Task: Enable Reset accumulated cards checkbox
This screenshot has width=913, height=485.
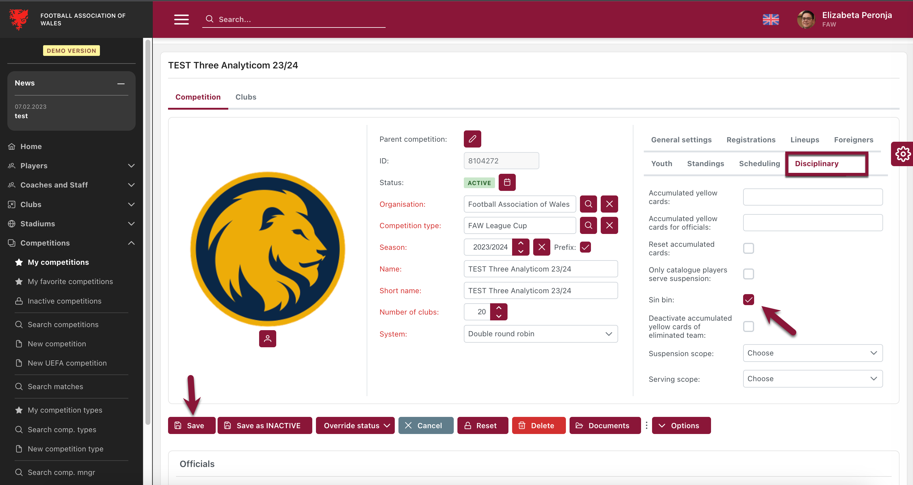Action: pyautogui.click(x=748, y=248)
